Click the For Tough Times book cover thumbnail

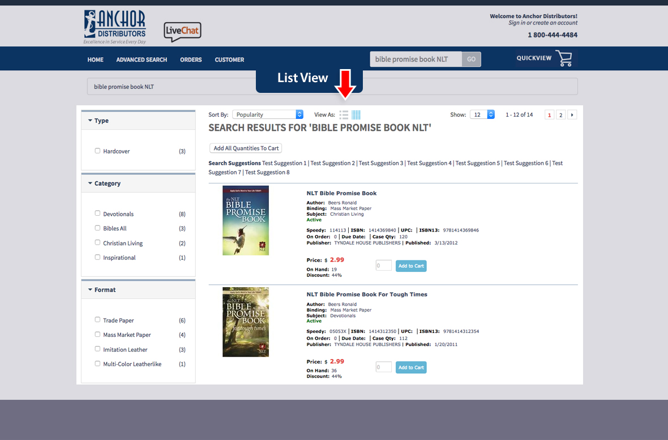pos(246,322)
